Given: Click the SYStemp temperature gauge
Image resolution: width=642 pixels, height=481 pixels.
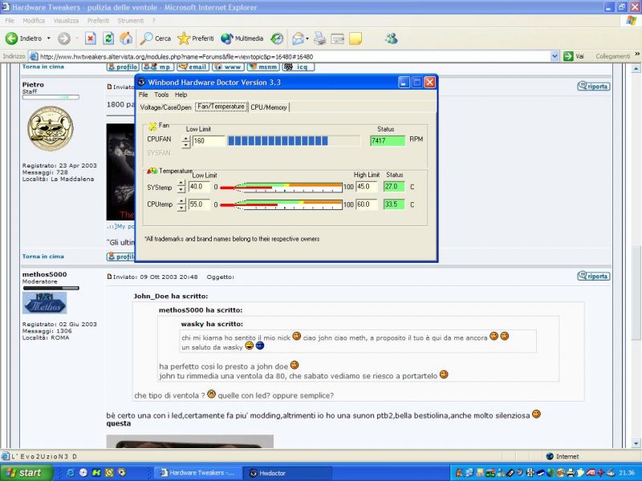Looking at the screenshot, I should tap(281, 188).
